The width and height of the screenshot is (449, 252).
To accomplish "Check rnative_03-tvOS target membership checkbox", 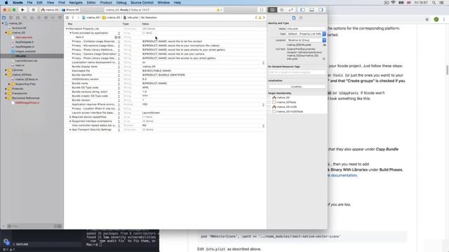I will 269,107.
